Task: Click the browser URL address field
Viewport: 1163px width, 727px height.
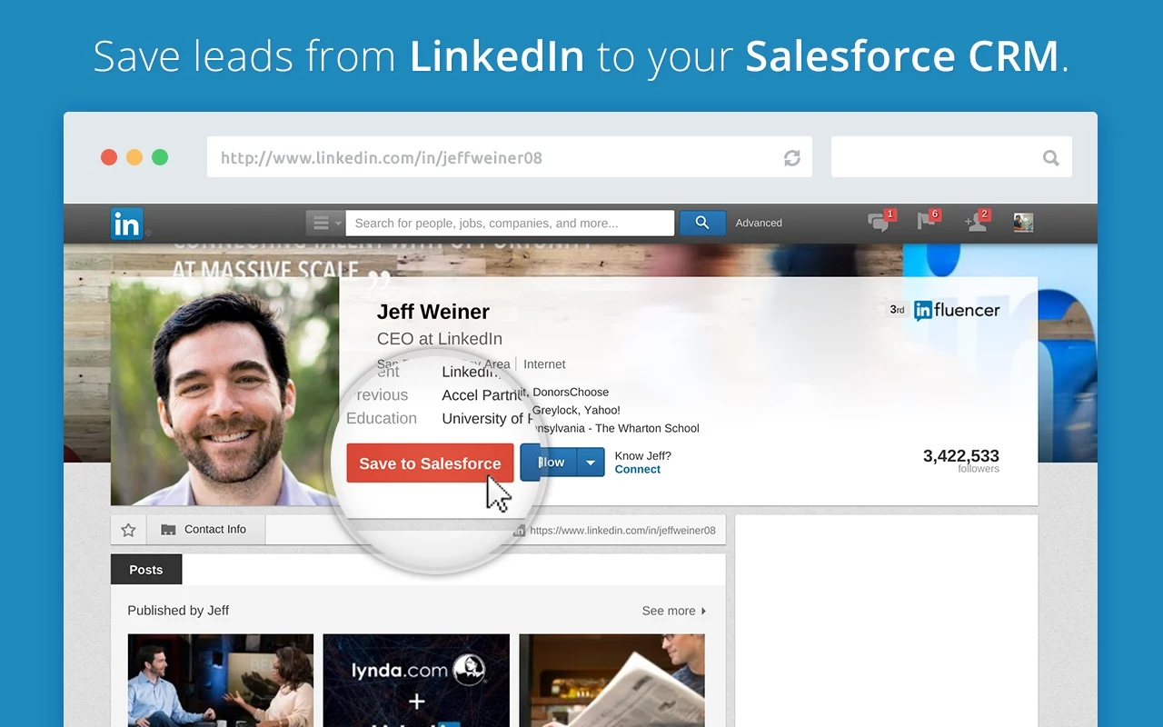Action: point(510,157)
